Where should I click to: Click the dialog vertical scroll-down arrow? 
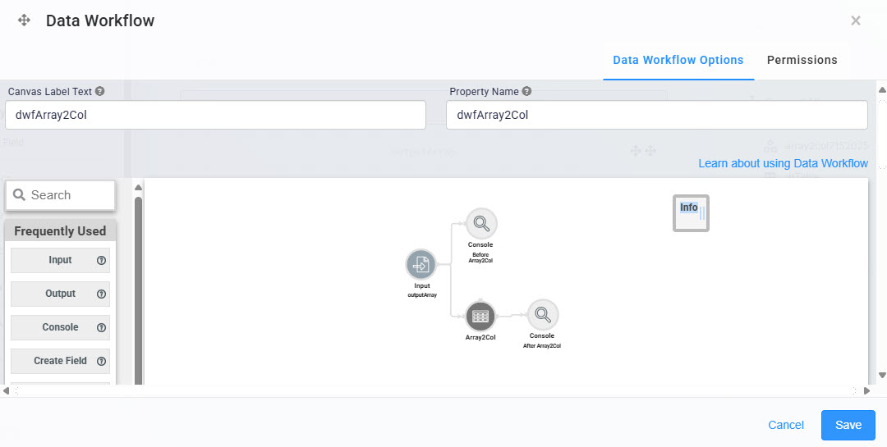point(882,375)
